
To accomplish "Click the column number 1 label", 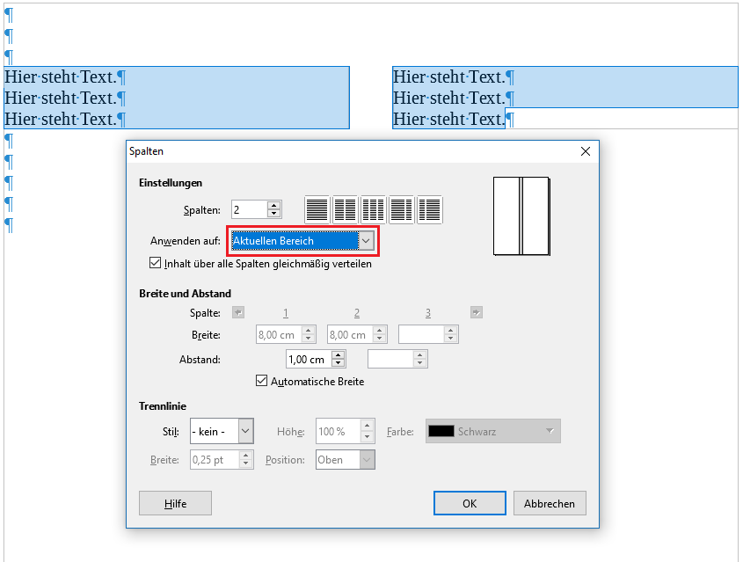I will 286,313.
